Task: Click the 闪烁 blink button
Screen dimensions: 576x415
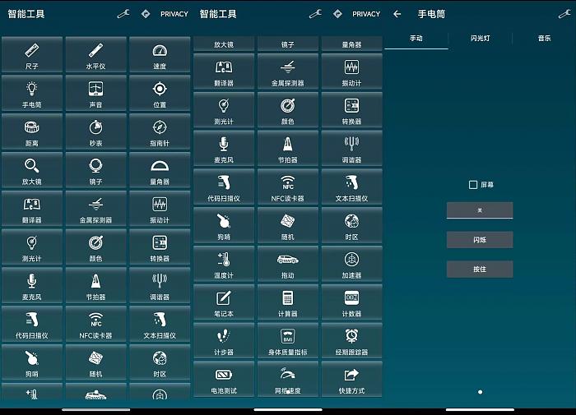Action: coord(480,240)
